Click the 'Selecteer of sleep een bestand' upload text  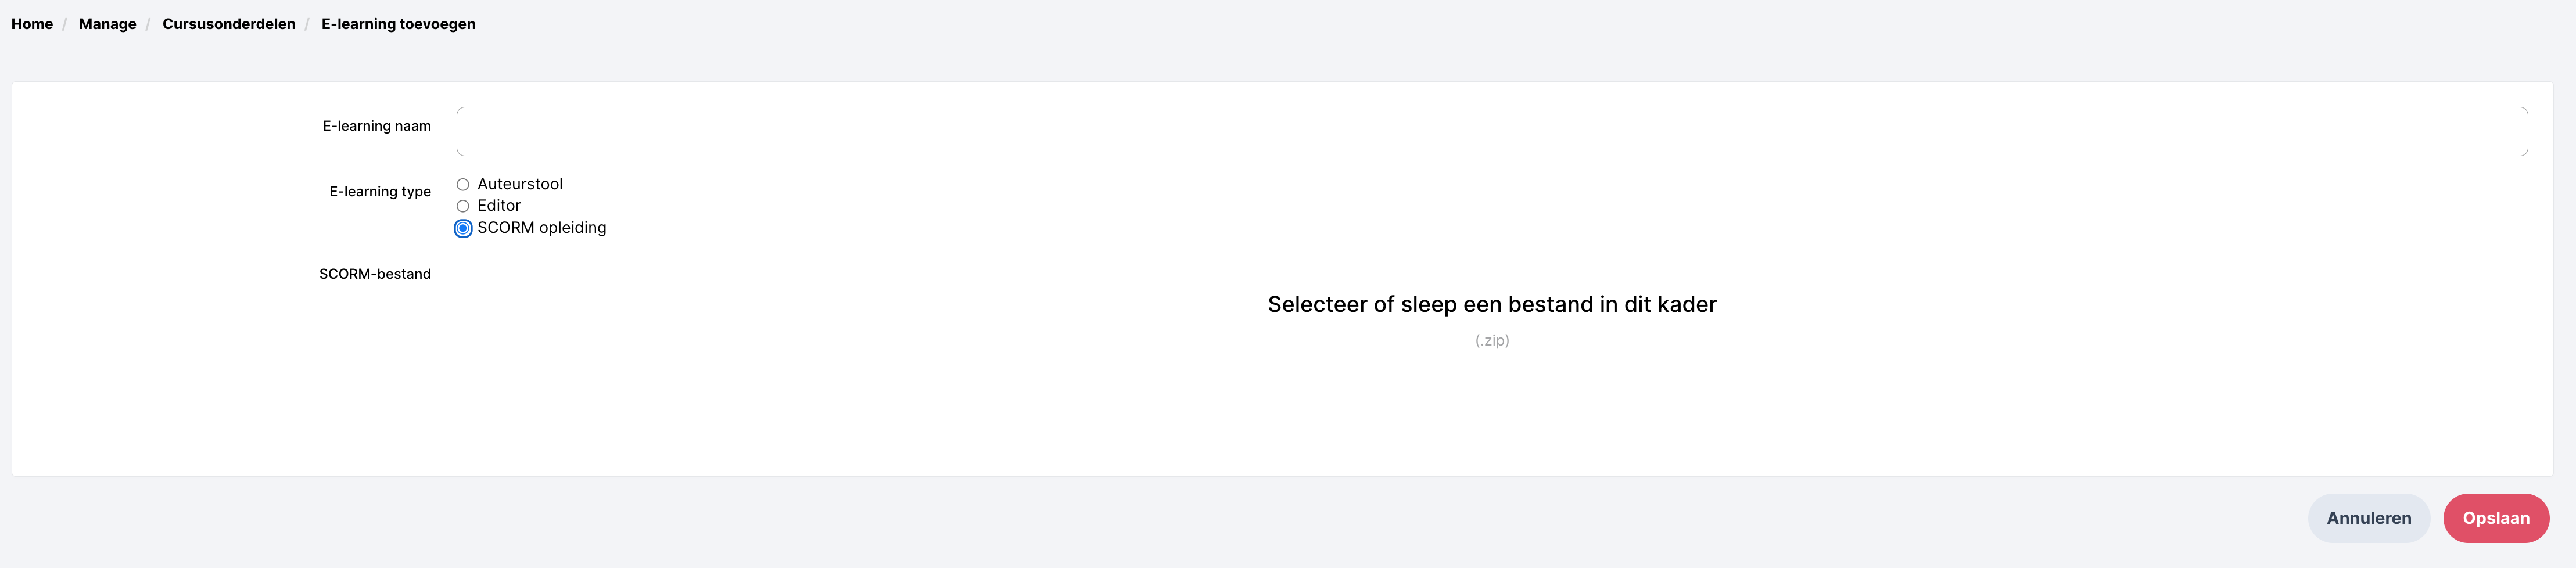point(1491,304)
